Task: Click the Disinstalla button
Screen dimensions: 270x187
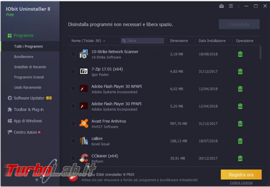Action: tap(239, 24)
